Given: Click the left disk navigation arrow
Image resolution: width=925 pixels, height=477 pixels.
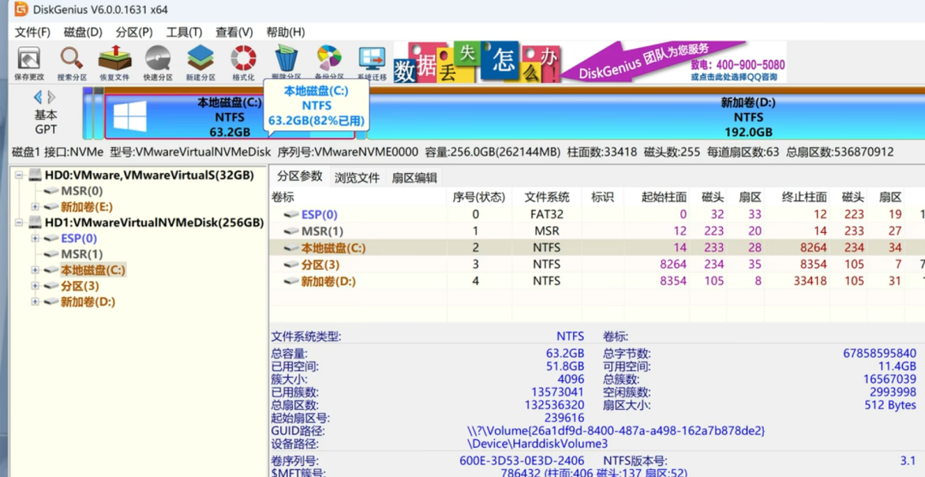Looking at the screenshot, I should point(38,98).
